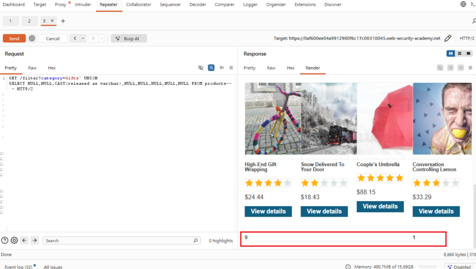Click the memory info icon
The image size is (476, 269).
pyautogui.click(x=348, y=267)
